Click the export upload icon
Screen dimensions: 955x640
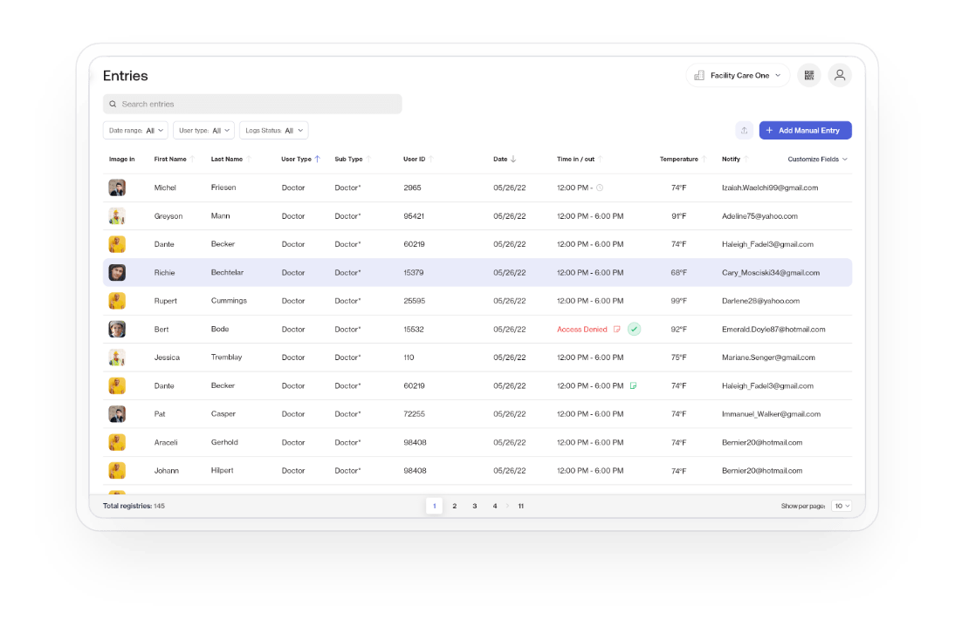tap(744, 130)
